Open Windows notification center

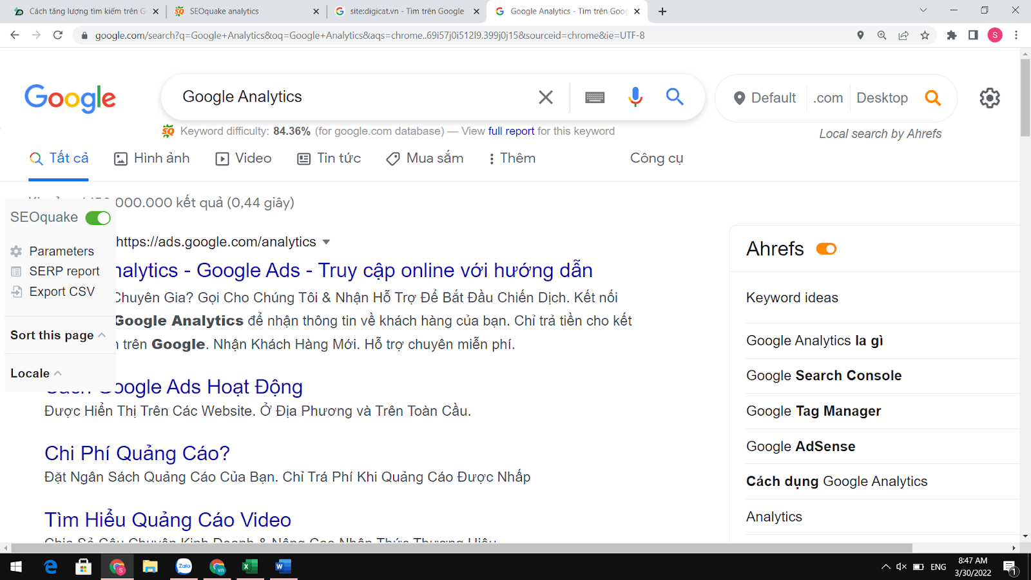[1010, 567]
